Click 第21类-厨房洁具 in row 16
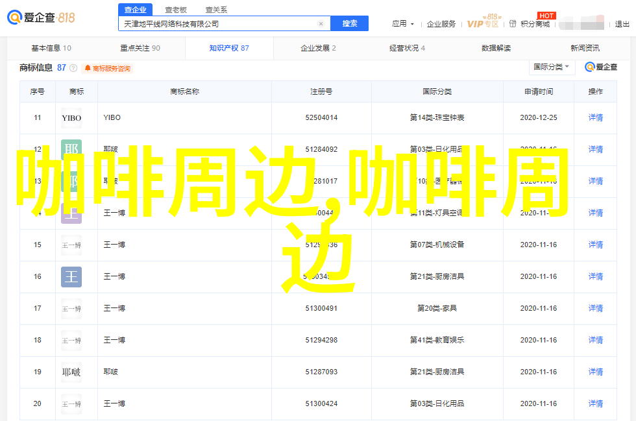 [x=437, y=276]
